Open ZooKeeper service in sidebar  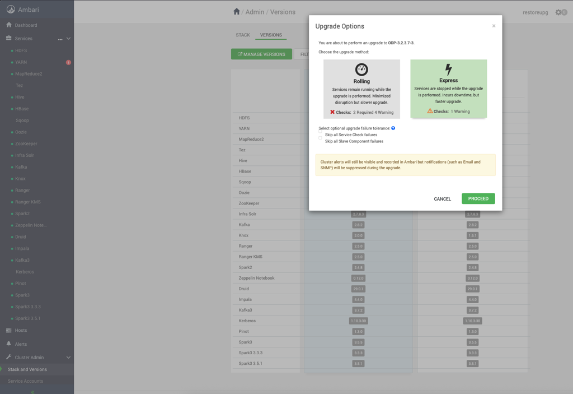(26, 143)
